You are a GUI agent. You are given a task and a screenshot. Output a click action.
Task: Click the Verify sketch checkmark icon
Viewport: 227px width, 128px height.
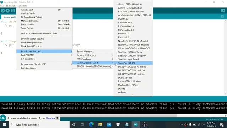[x=3, y=11]
